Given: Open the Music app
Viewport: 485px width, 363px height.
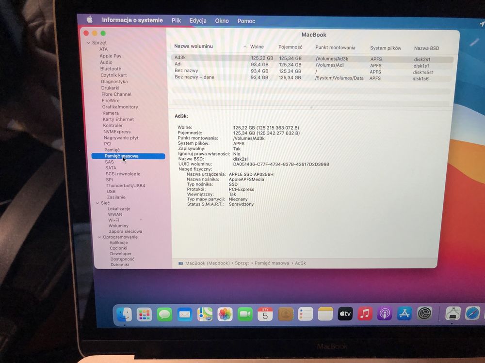Looking at the screenshot, I should (x=365, y=314).
